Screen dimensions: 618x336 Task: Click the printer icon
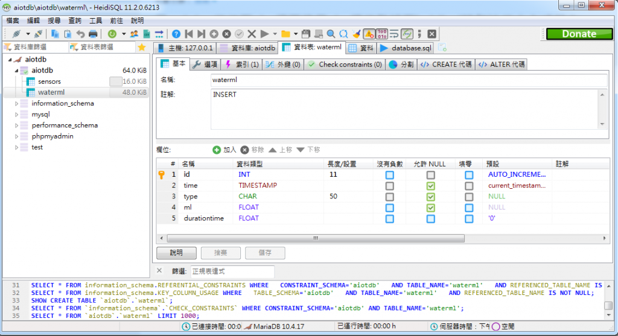point(93,34)
